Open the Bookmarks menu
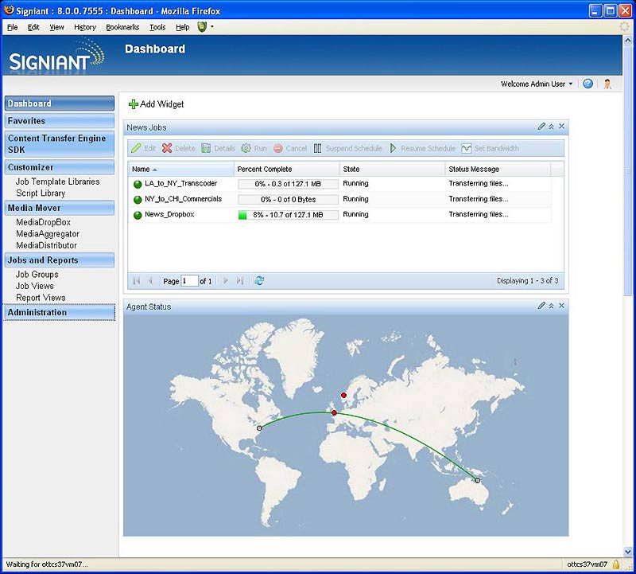The image size is (636, 574). pos(122,27)
